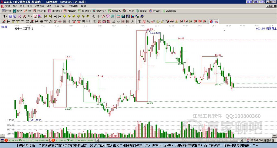Click the zigzag wave line tool
The height and width of the screenshot is (148, 277).
click(x=118, y=22)
